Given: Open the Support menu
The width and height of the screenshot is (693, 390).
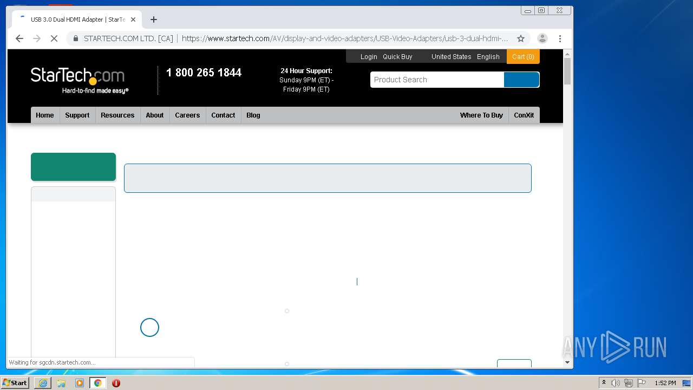Looking at the screenshot, I should point(77,115).
